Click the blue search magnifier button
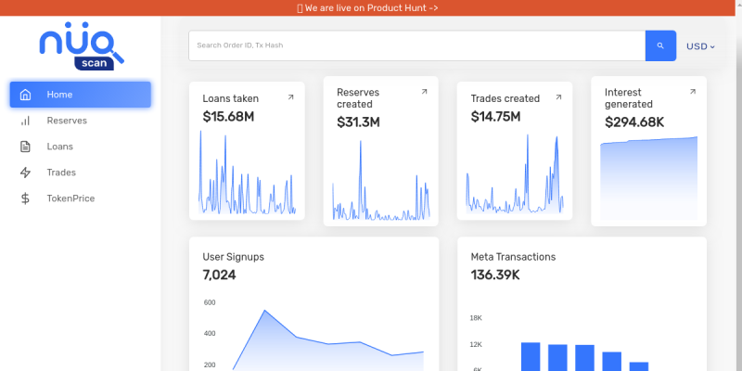Screen dimensions: 742x371 tap(660, 45)
